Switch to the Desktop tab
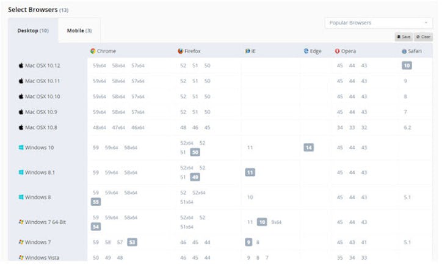The width and height of the screenshot is (442, 275). [x=33, y=31]
